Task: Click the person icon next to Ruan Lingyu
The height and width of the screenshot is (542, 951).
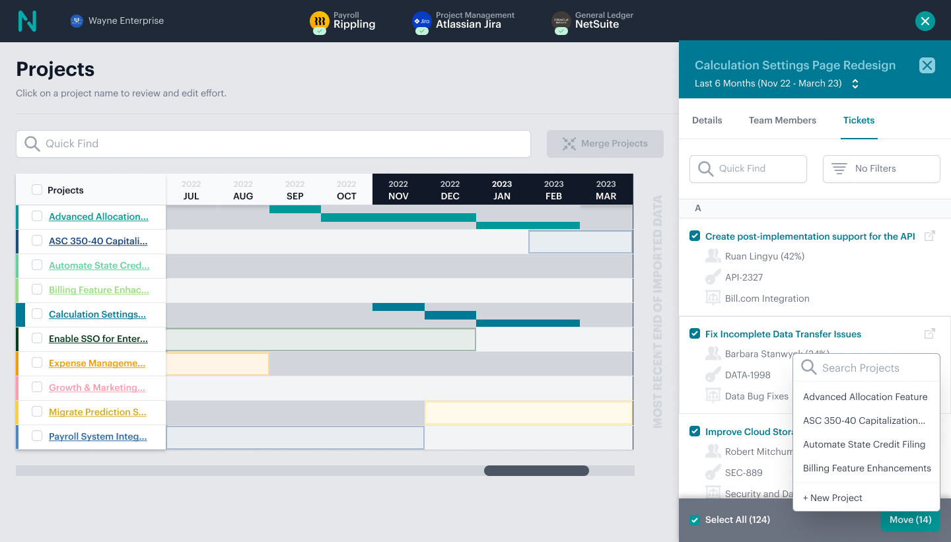Action: pyautogui.click(x=713, y=256)
